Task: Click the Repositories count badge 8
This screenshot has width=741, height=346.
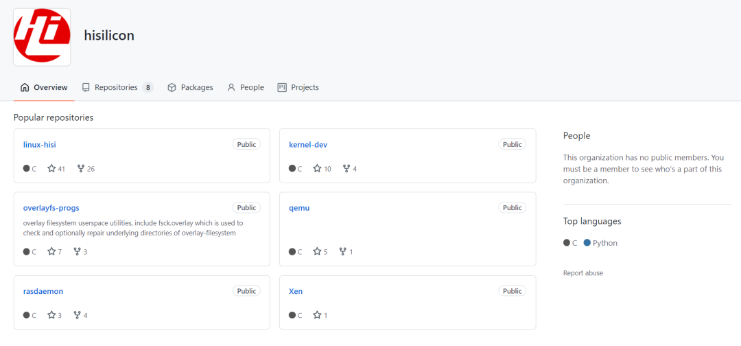Action: click(148, 87)
